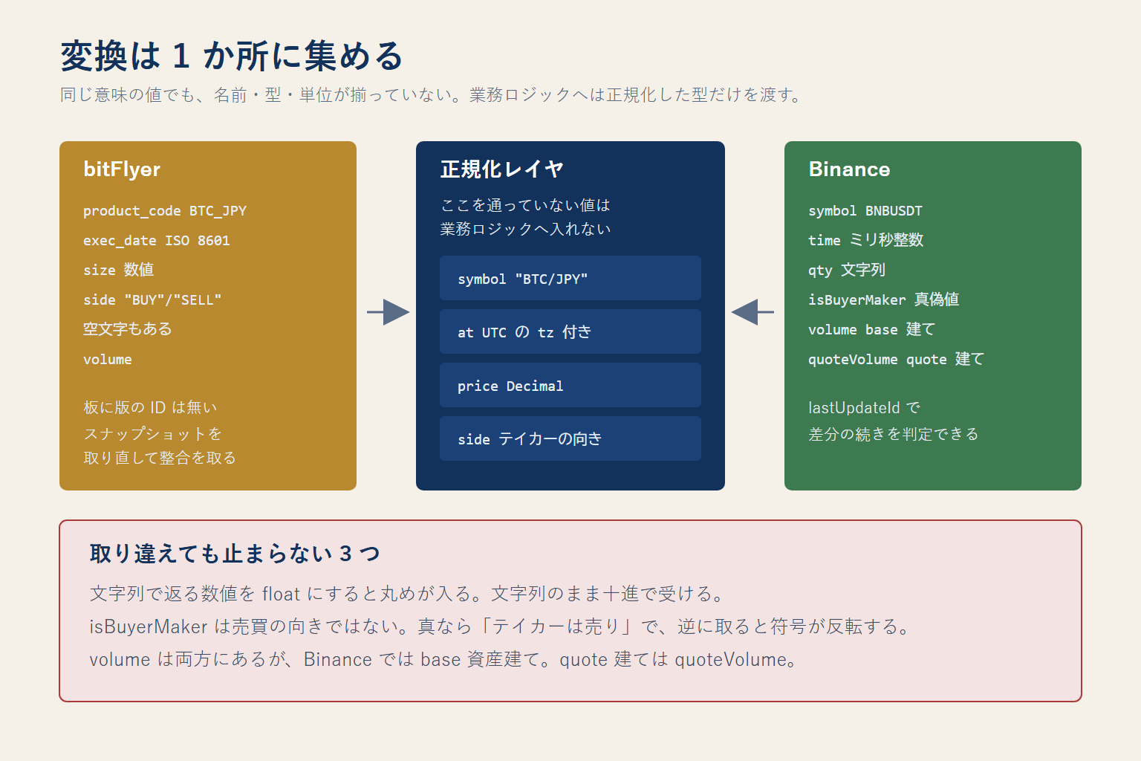The width and height of the screenshot is (1141, 761).
Task: Click the volume base 建て line
Action: tap(872, 329)
